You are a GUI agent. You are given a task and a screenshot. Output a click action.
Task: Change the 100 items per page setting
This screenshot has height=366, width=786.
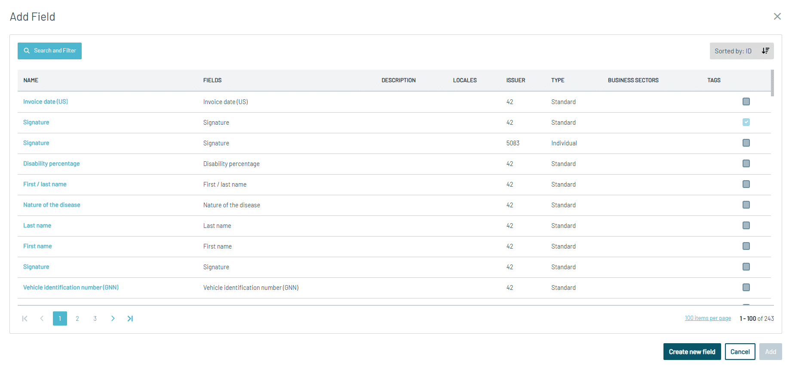click(708, 318)
